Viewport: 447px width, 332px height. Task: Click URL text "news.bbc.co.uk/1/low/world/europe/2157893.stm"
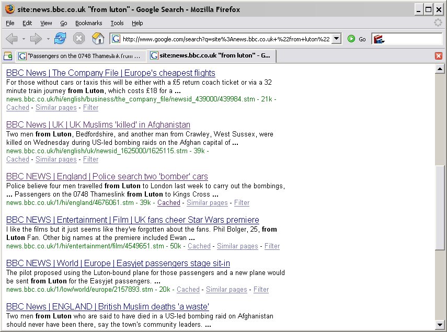coord(80,290)
